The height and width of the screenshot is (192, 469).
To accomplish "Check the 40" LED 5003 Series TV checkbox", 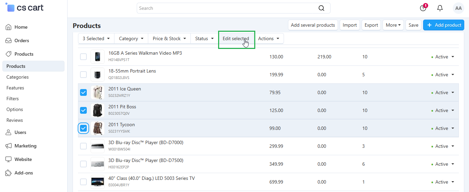I will point(83,182).
